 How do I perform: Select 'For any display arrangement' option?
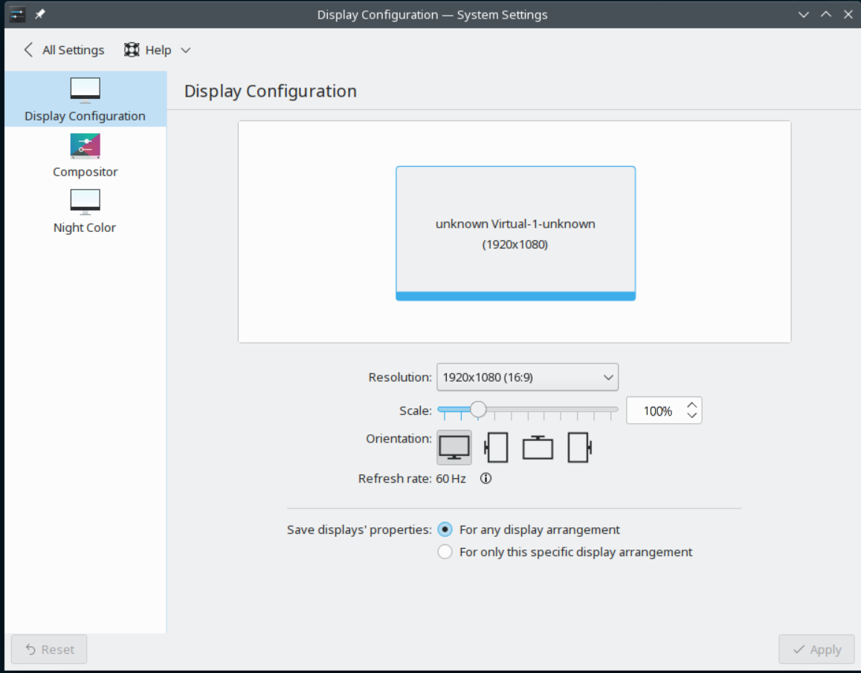pos(530,529)
